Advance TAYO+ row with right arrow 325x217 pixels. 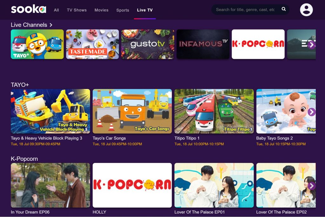coord(311,112)
